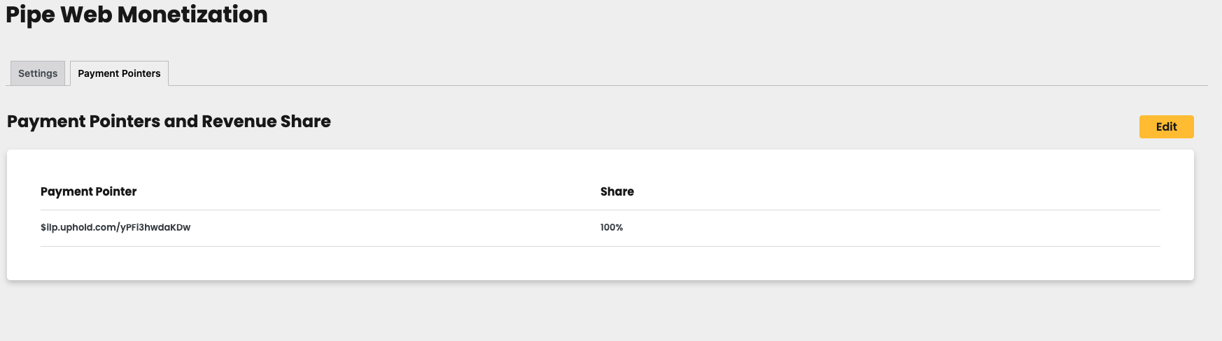Click the Edit button above the table
Viewport: 1222px width, 341px height.
(x=1166, y=126)
